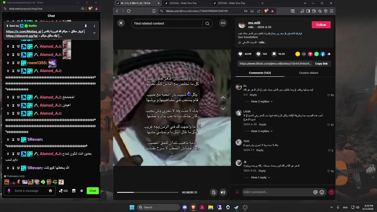Open Discord from the Windows taskbar
The width and height of the screenshot is (377, 212).
pos(185,207)
